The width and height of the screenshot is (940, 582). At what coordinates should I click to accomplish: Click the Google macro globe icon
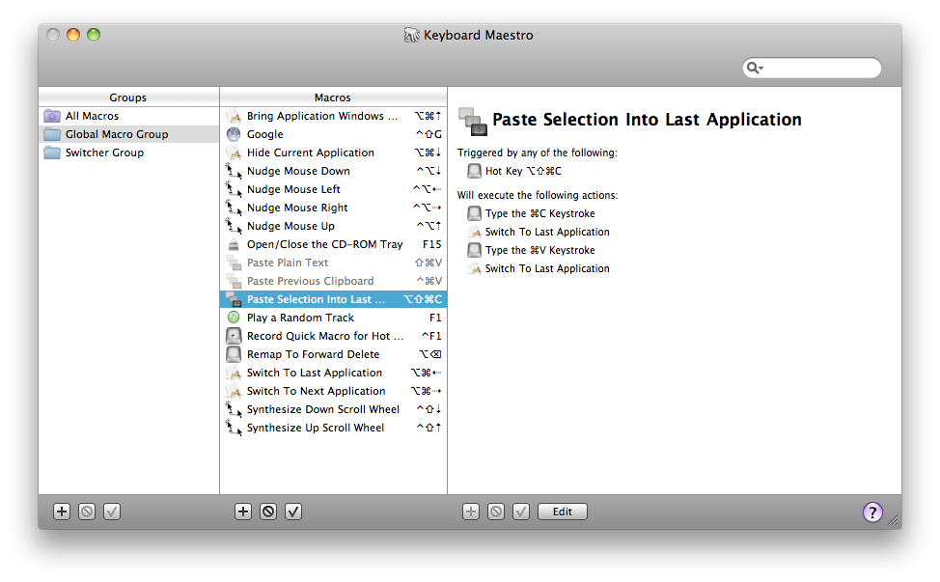pos(234,134)
